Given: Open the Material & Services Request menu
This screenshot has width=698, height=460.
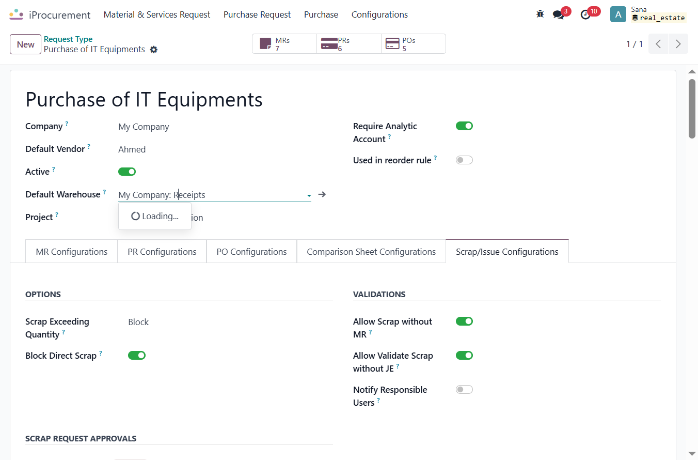Looking at the screenshot, I should (x=157, y=14).
